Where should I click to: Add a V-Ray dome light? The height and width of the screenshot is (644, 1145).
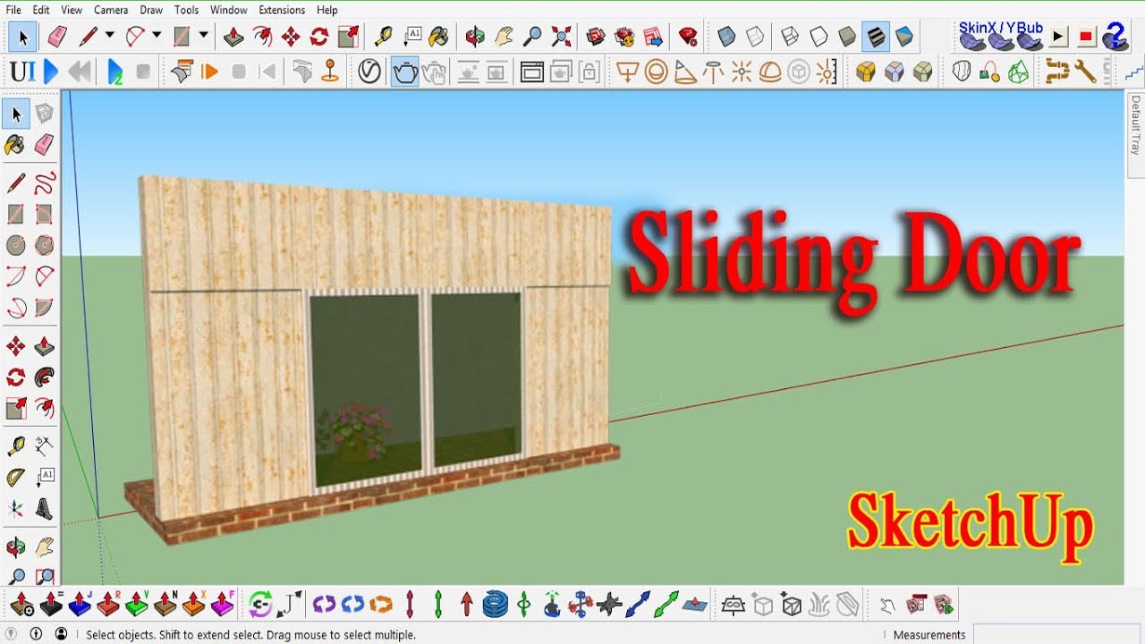tap(770, 71)
